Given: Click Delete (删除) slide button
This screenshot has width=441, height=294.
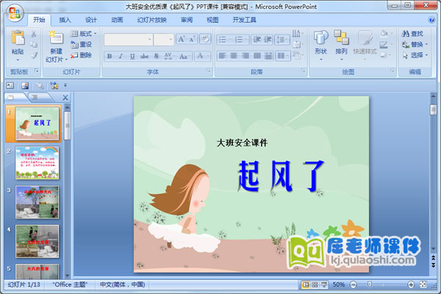Looking at the screenshot, I should pyautogui.click(x=82, y=55).
